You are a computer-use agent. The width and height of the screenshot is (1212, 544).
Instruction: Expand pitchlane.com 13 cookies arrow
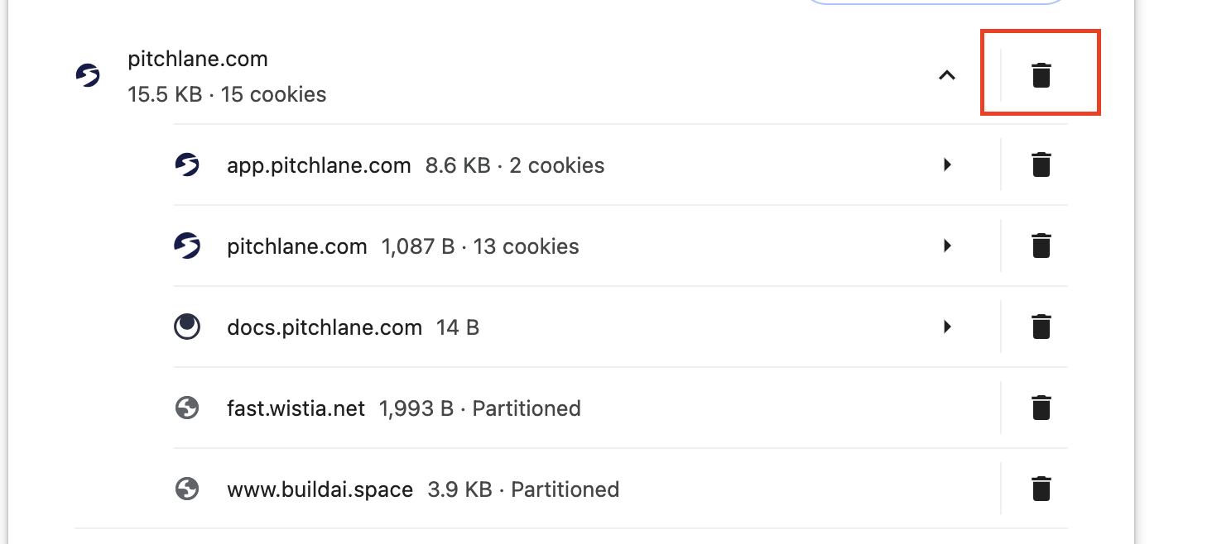pos(947,246)
